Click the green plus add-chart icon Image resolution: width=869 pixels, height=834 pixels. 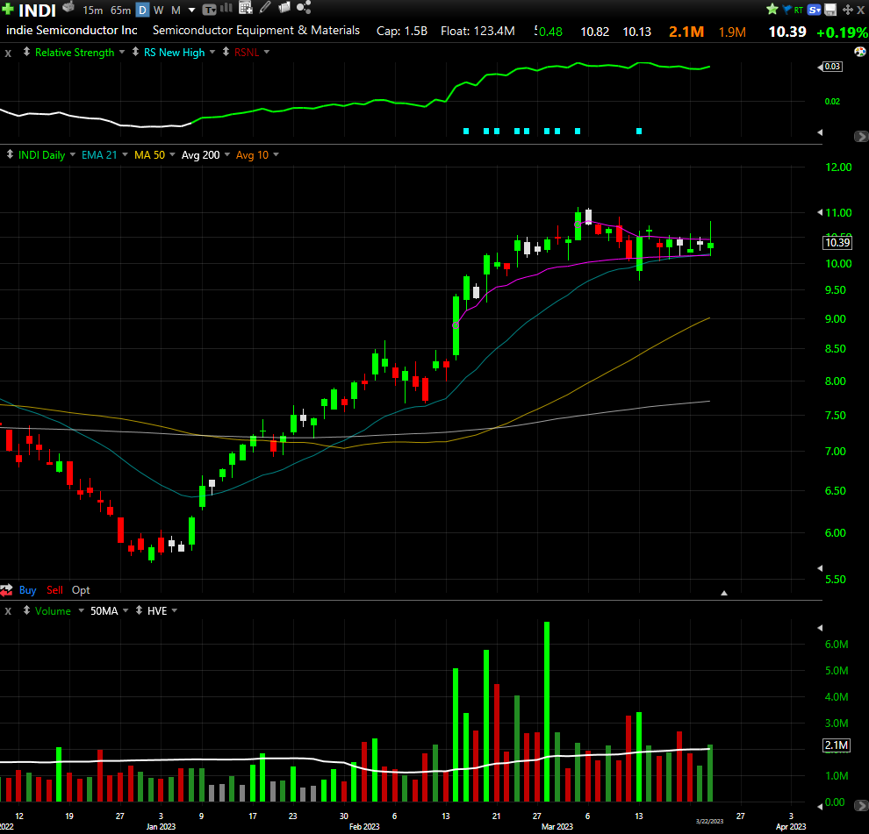(8, 9)
